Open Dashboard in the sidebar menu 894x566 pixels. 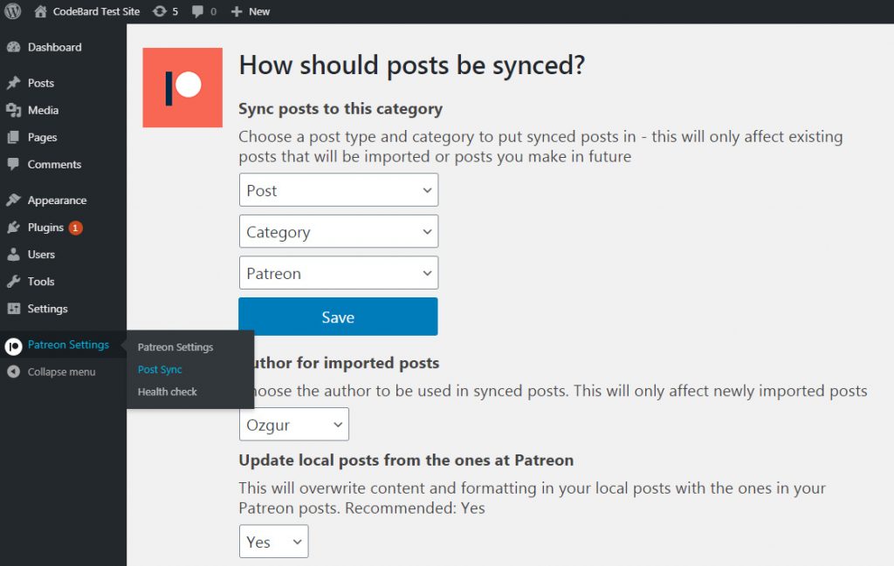(55, 47)
